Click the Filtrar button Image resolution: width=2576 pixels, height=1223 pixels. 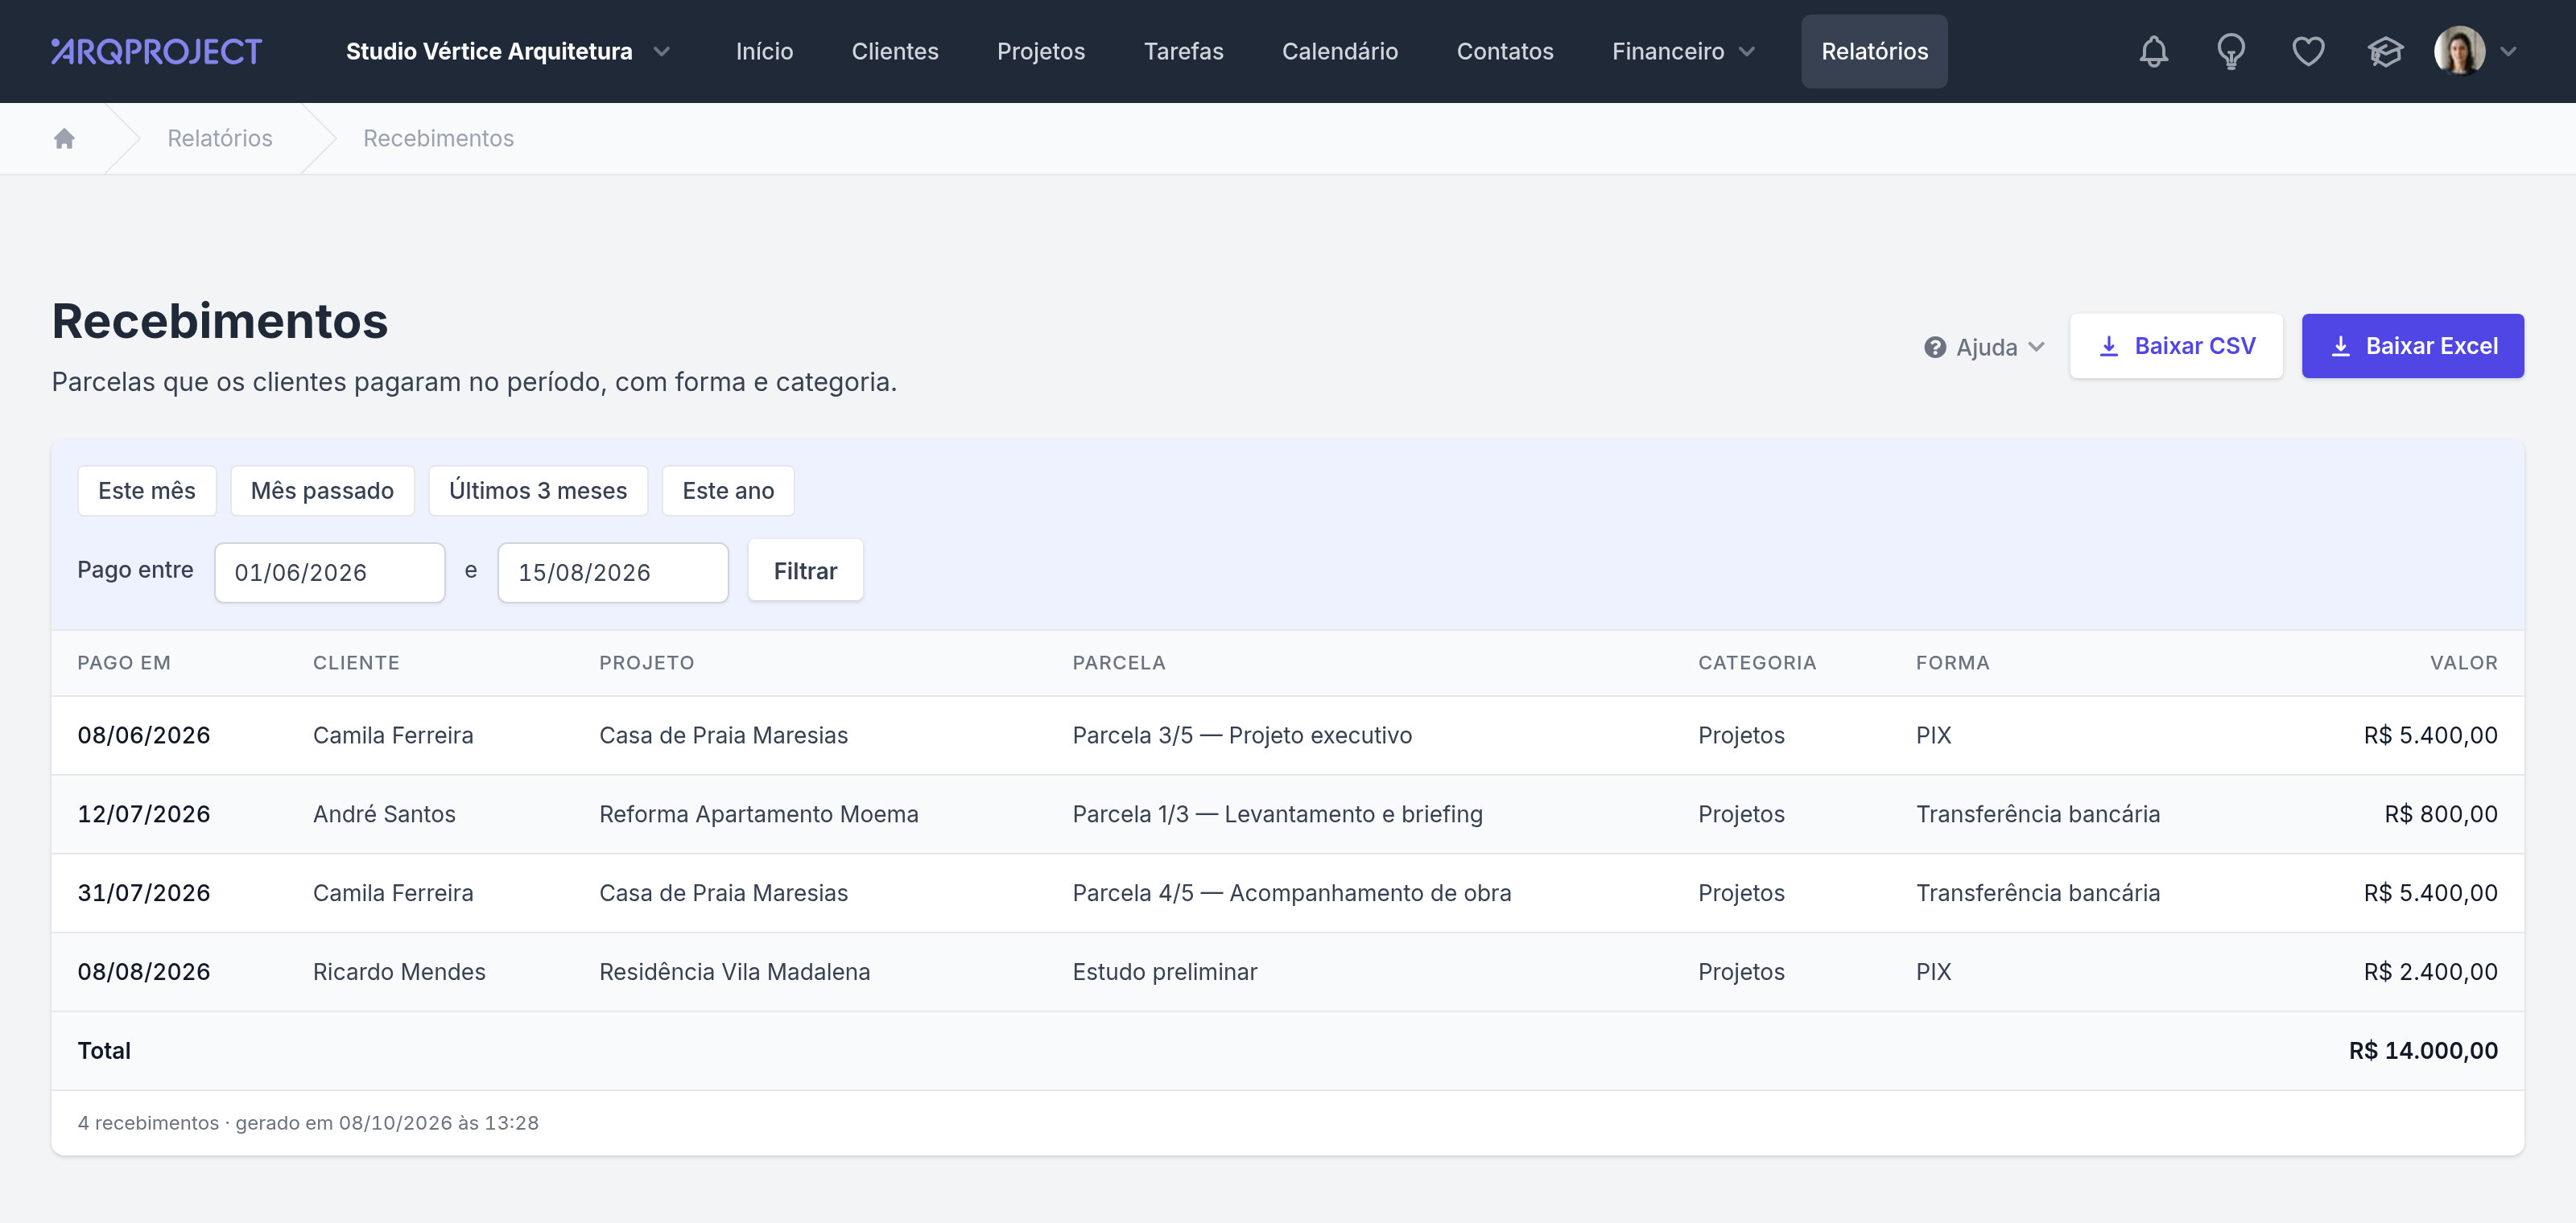(x=805, y=570)
